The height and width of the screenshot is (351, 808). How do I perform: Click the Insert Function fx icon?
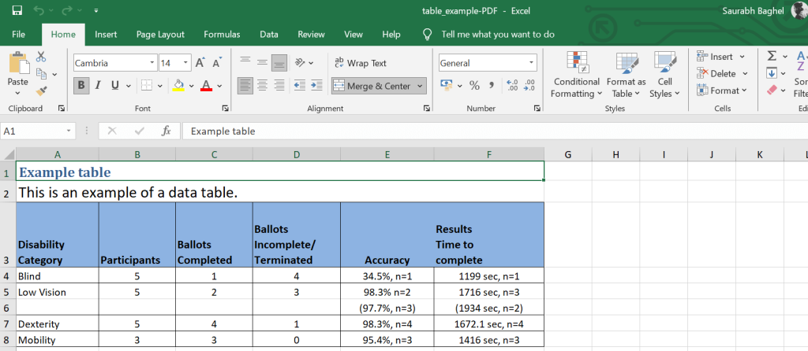tap(166, 131)
